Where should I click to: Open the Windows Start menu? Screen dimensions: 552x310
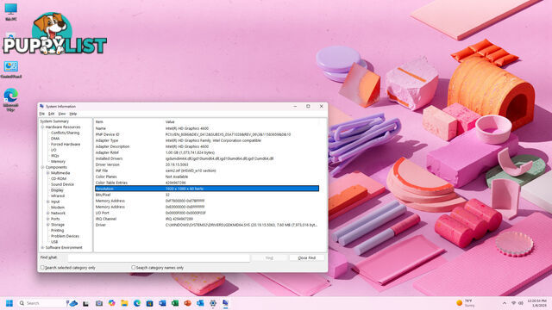tap(9, 303)
